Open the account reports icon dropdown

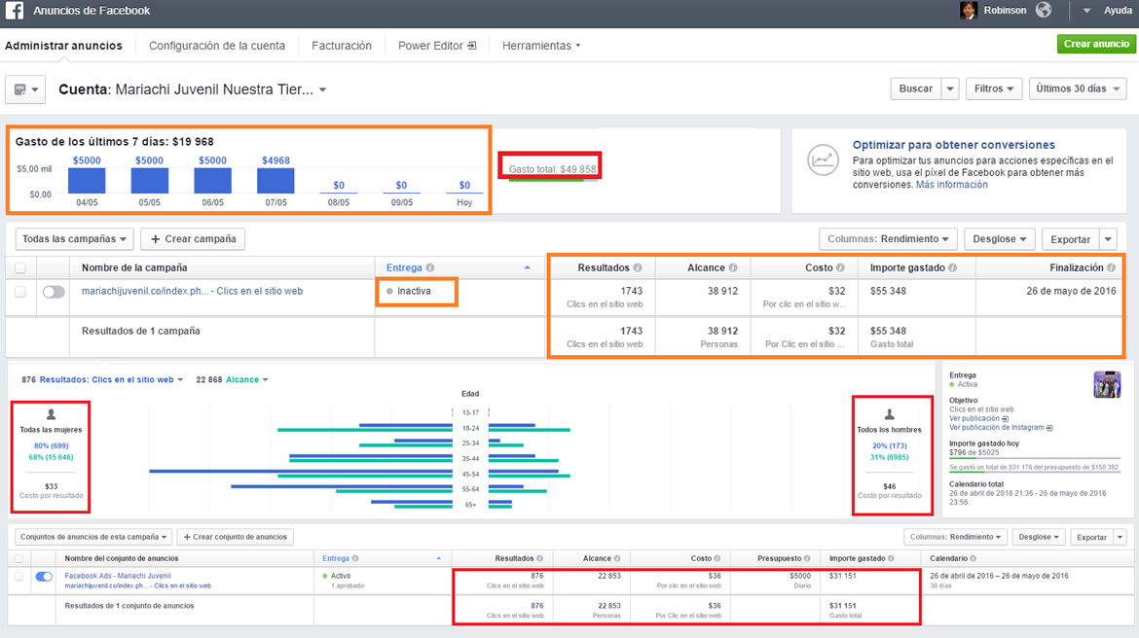click(25, 89)
